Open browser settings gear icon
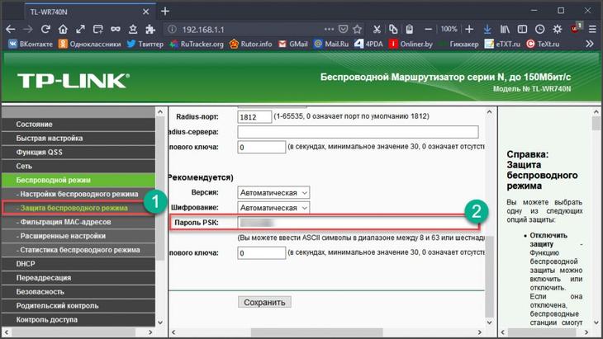603x339 pixels. [558, 29]
